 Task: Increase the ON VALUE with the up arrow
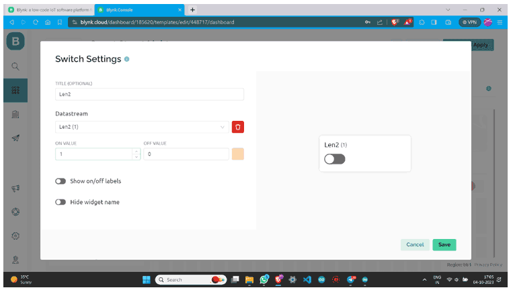[136, 151]
